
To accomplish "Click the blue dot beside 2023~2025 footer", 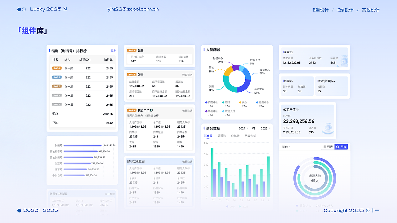I will [19, 211].
